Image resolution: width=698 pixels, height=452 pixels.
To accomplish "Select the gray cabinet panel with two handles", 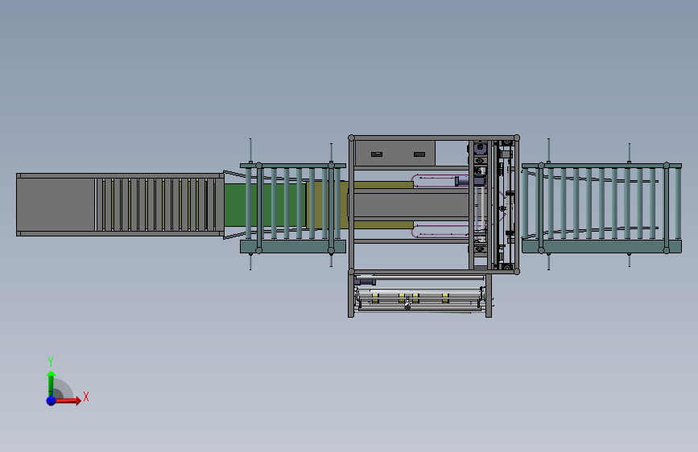I will click(394, 154).
